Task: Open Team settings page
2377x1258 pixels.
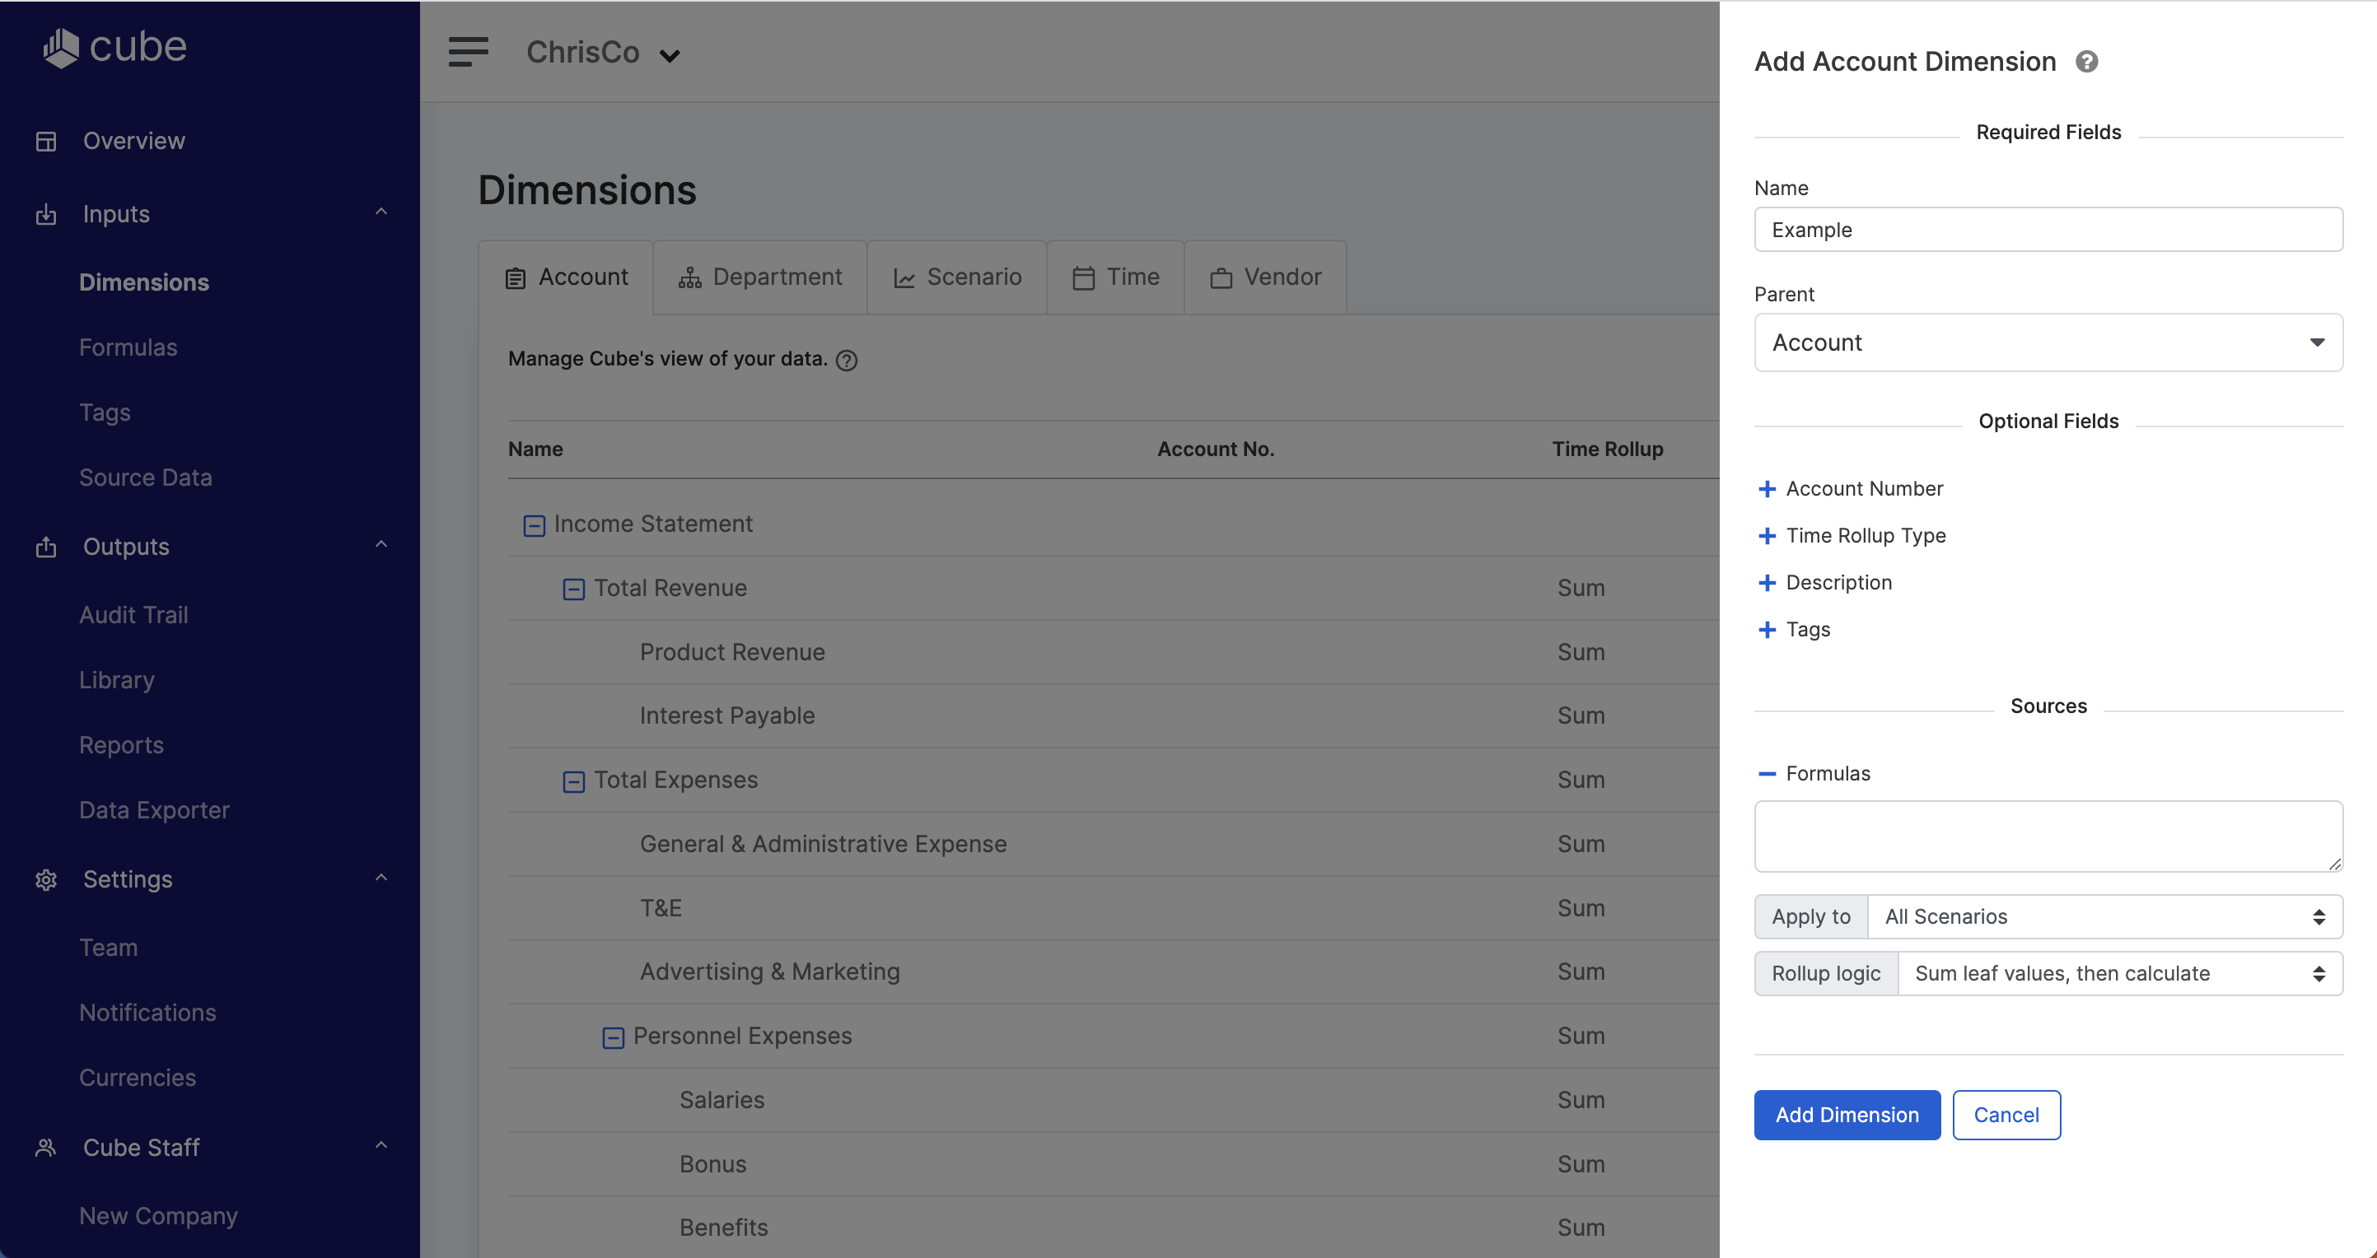Action: coord(109,948)
